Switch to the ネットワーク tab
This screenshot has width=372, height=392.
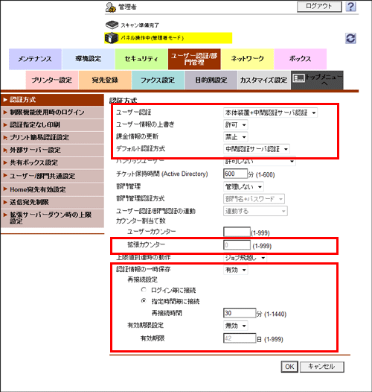tap(248, 59)
